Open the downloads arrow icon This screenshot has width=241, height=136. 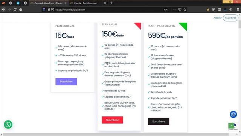[x=208, y=9]
